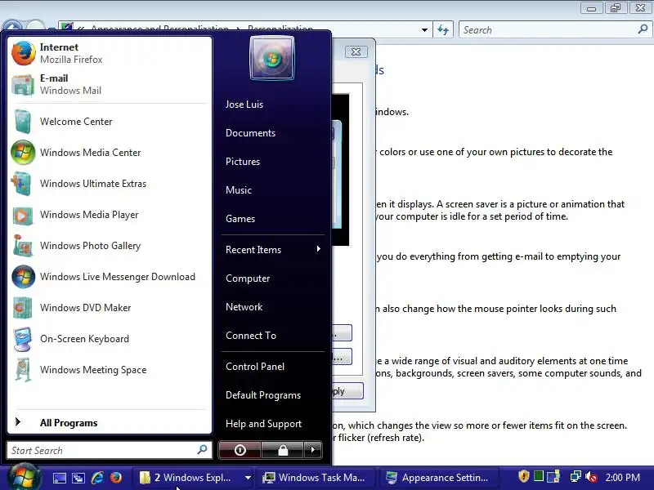The image size is (654, 490).
Task: Click the lock button in Start menu
Action: tap(283, 450)
